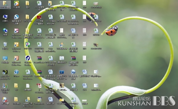Select the 网络 (Network) desktop icon
Viewport: 178px width, 109px height.
coord(5,31)
